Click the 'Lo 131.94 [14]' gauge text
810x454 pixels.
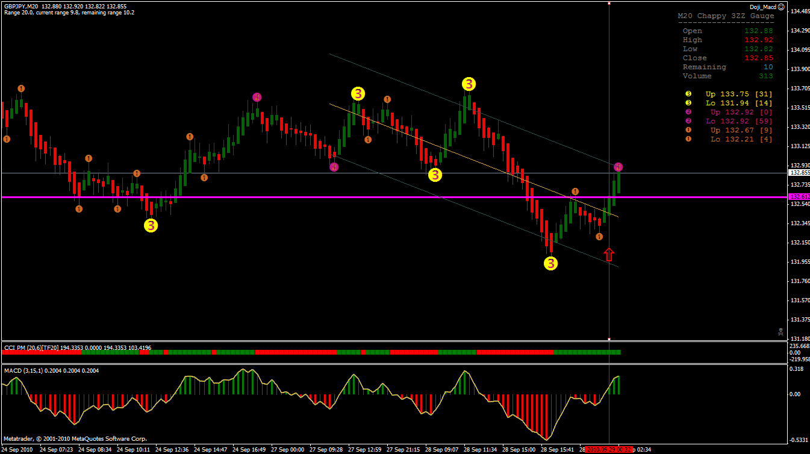(739, 103)
